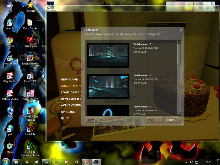Select NEW GAME in the Portal menu
The width and height of the screenshot is (220, 165).
coord(69,80)
